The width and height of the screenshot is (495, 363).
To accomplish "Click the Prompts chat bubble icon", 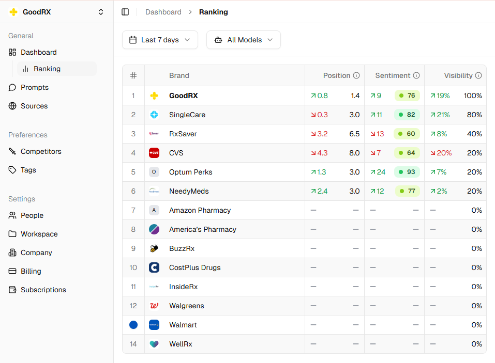I will point(12,87).
